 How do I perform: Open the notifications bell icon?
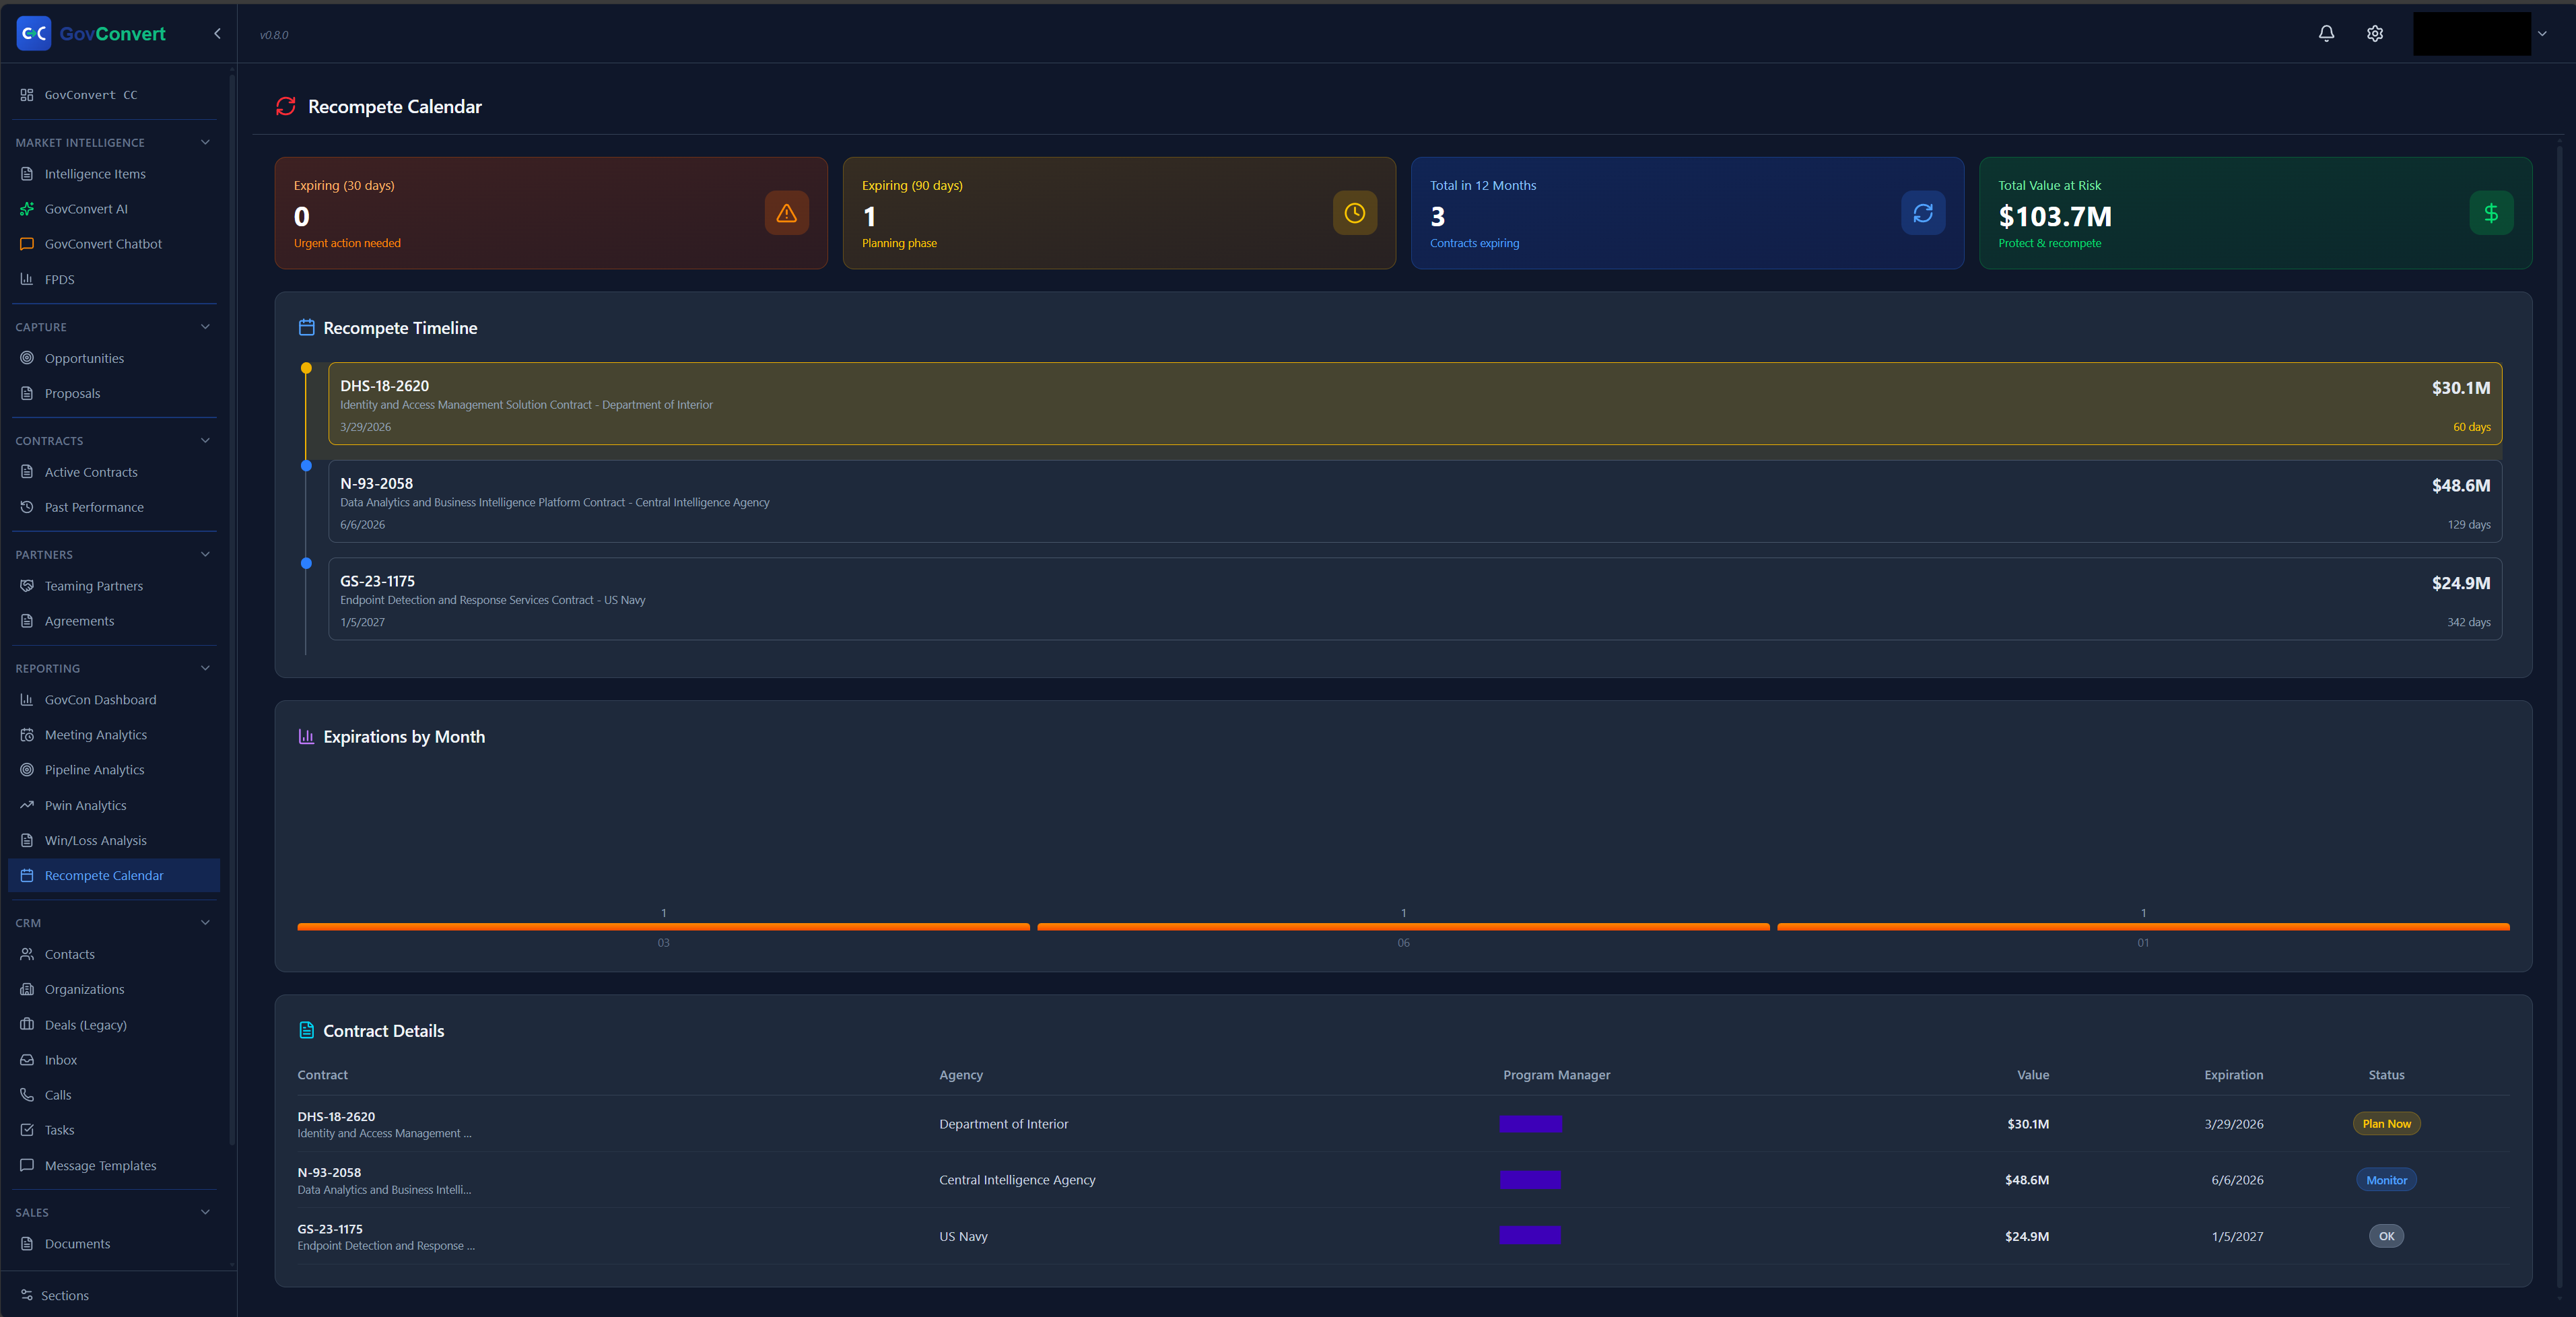coord(2326,34)
